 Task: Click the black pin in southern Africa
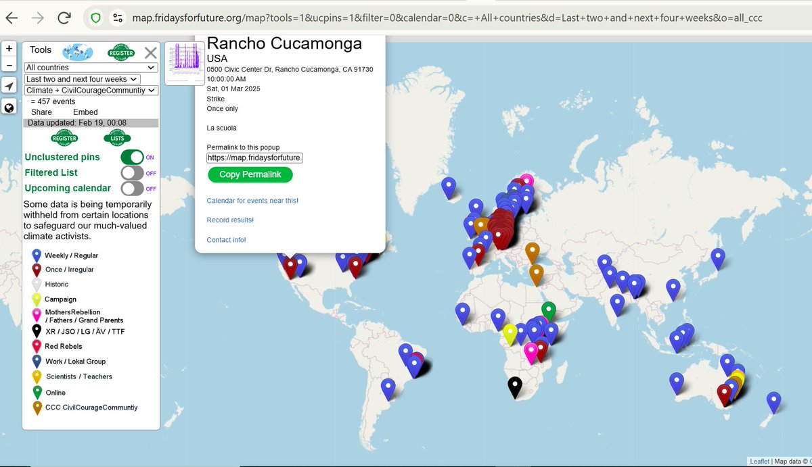coord(515,386)
